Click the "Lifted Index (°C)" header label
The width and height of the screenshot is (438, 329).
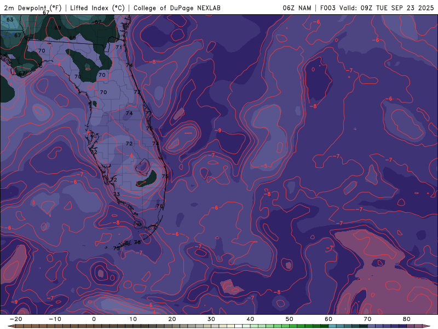click(97, 8)
